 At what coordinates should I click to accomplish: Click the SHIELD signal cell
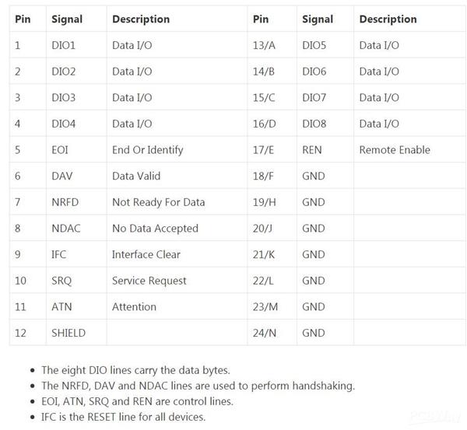[x=68, y=333]
